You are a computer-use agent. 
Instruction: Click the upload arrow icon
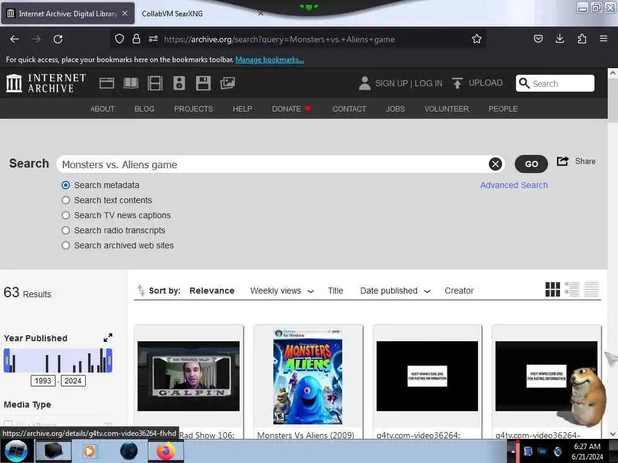[457, 83]
